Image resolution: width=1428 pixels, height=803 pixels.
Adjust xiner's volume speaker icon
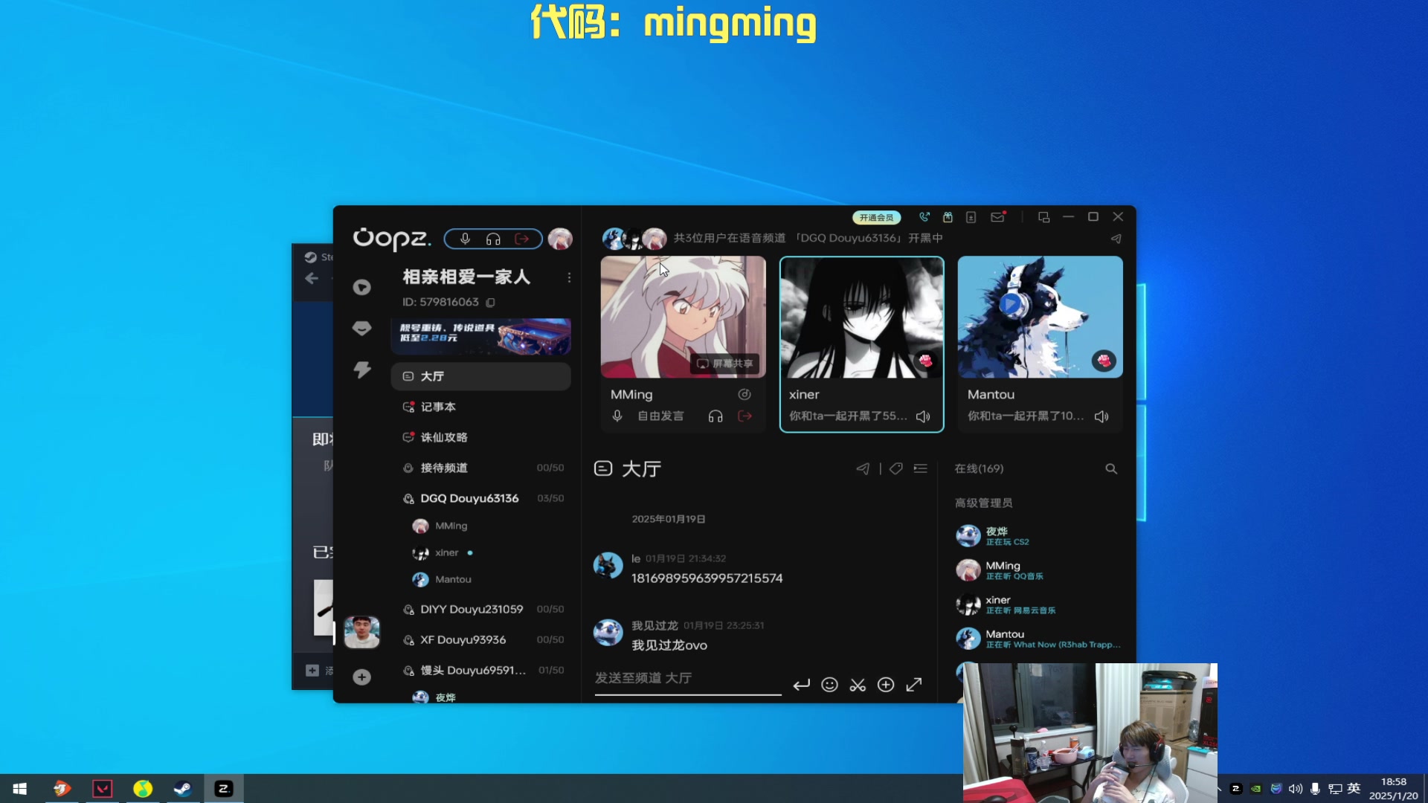pos(923,416)
